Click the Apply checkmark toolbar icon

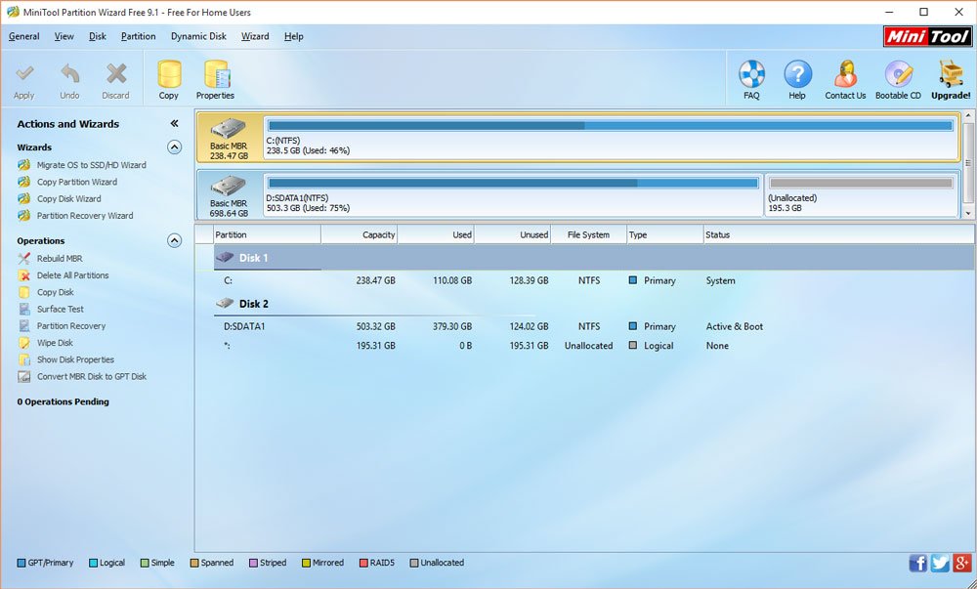click(x=24, y=74)
